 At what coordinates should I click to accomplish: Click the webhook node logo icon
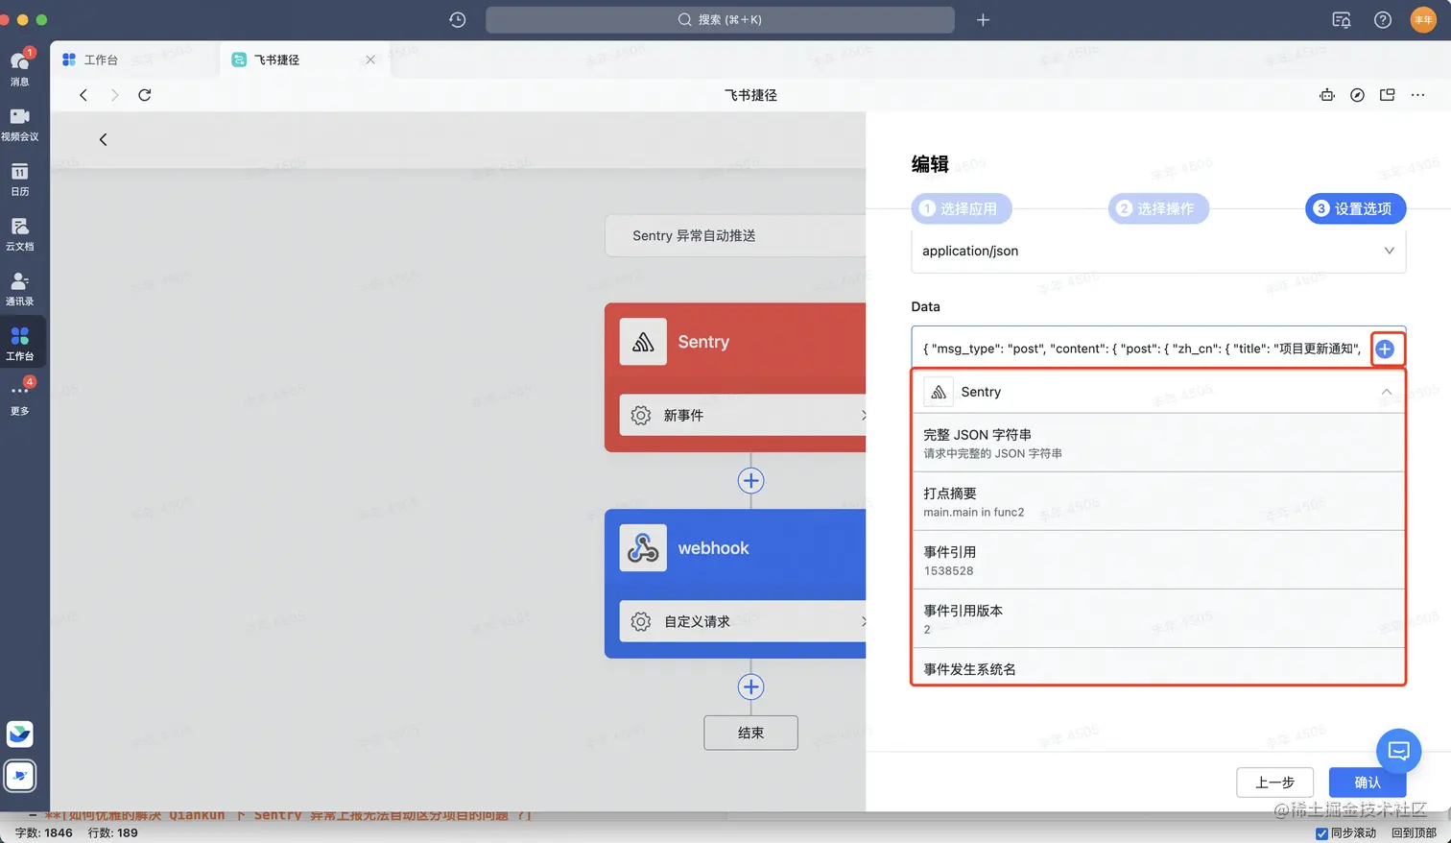(643, 548)
